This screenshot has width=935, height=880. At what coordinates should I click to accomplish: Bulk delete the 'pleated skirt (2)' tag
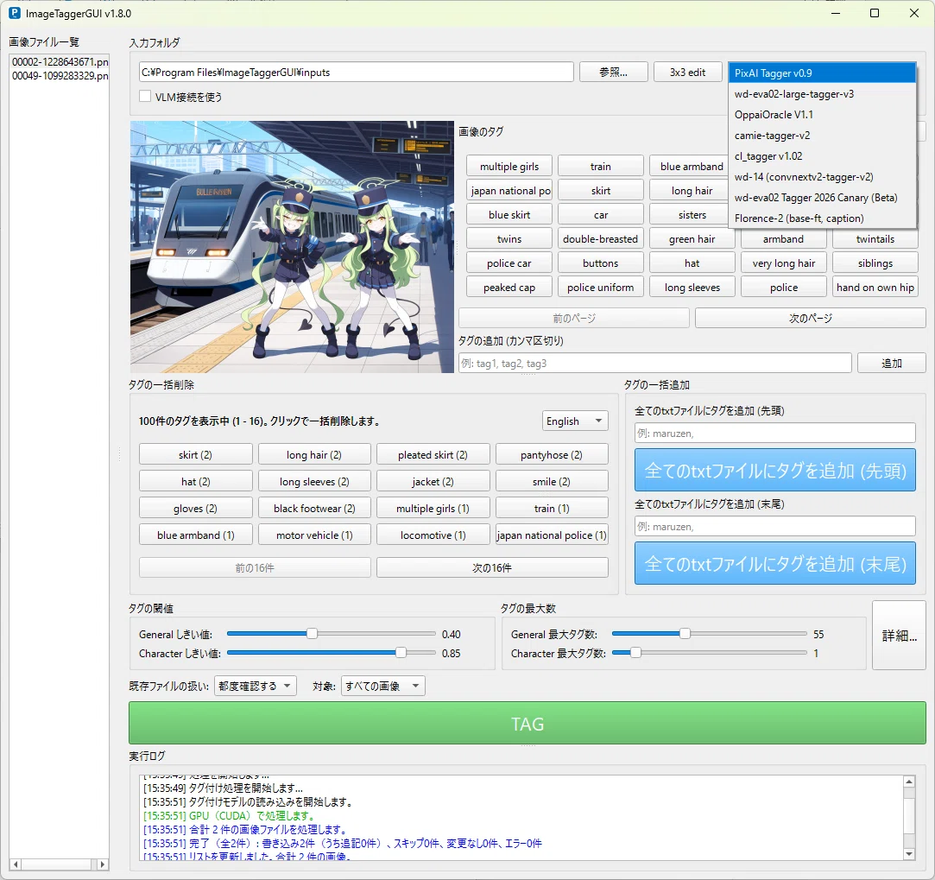pyautogui.click(x=433, y=454)
